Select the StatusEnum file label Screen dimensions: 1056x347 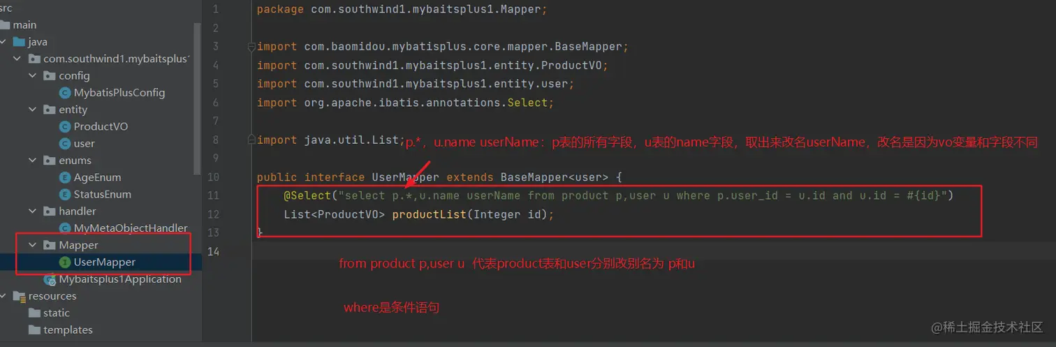tap(103, 194)
